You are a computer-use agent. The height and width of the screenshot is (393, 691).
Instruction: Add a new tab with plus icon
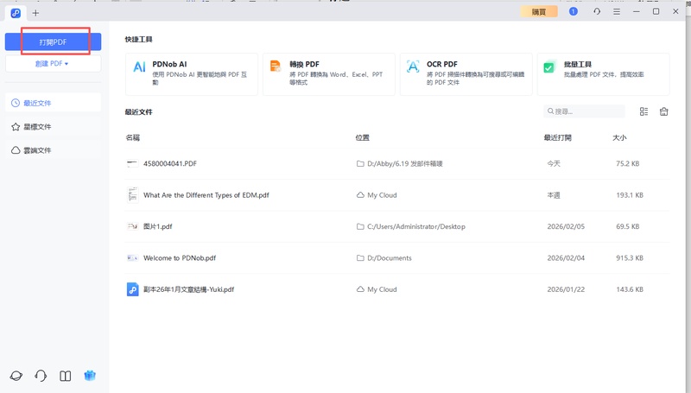tap(35, 13)
